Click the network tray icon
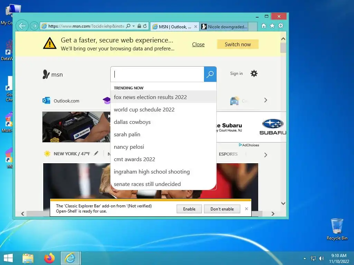The image size is (354, 265). pos(313,258)
